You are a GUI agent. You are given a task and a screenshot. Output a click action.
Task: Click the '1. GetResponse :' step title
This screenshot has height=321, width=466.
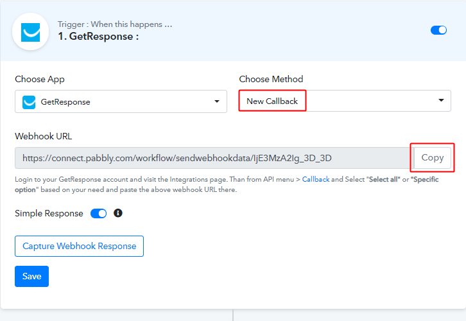(x=98, y=37)
